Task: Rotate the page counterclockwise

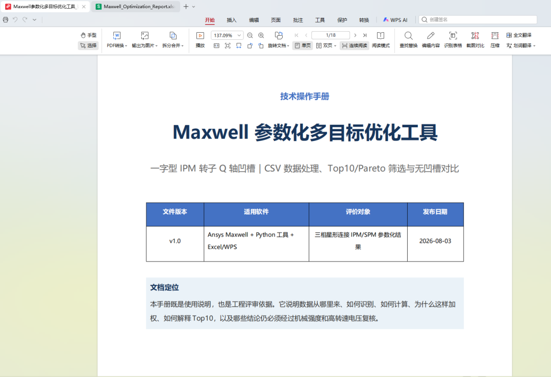Action: (x=250, y=46)
